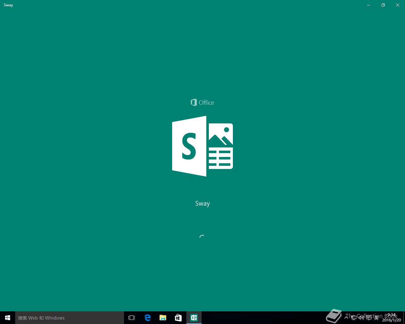Open network status tray icon
Image resolution: width=405 pixels, height=324 pixels.
354,318
